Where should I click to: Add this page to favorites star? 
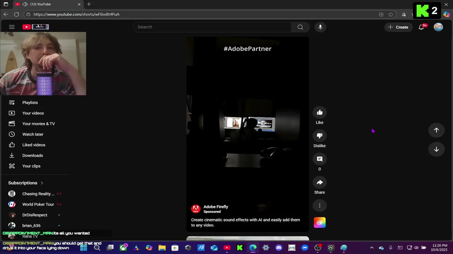(391, 14)
